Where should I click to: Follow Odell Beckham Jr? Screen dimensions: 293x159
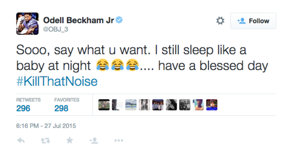click(x=253, y=21)
